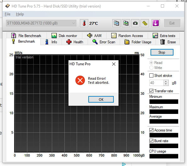Switch to the Health tab
Image resolution: width=187 pixels, height=166 pixels.
click(x=75, y=42)
